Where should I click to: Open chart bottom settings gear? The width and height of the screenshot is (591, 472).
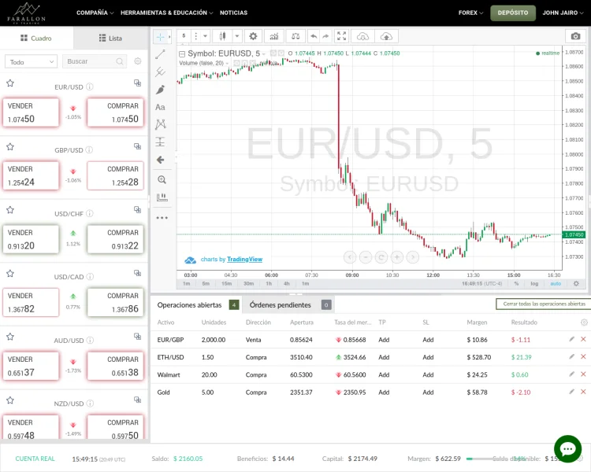point(576,283)
